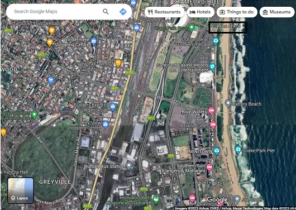Click Waste Centre Fabrics shopping pin
This screenshot has height=210, width=296.
click(x=137, y=28)
